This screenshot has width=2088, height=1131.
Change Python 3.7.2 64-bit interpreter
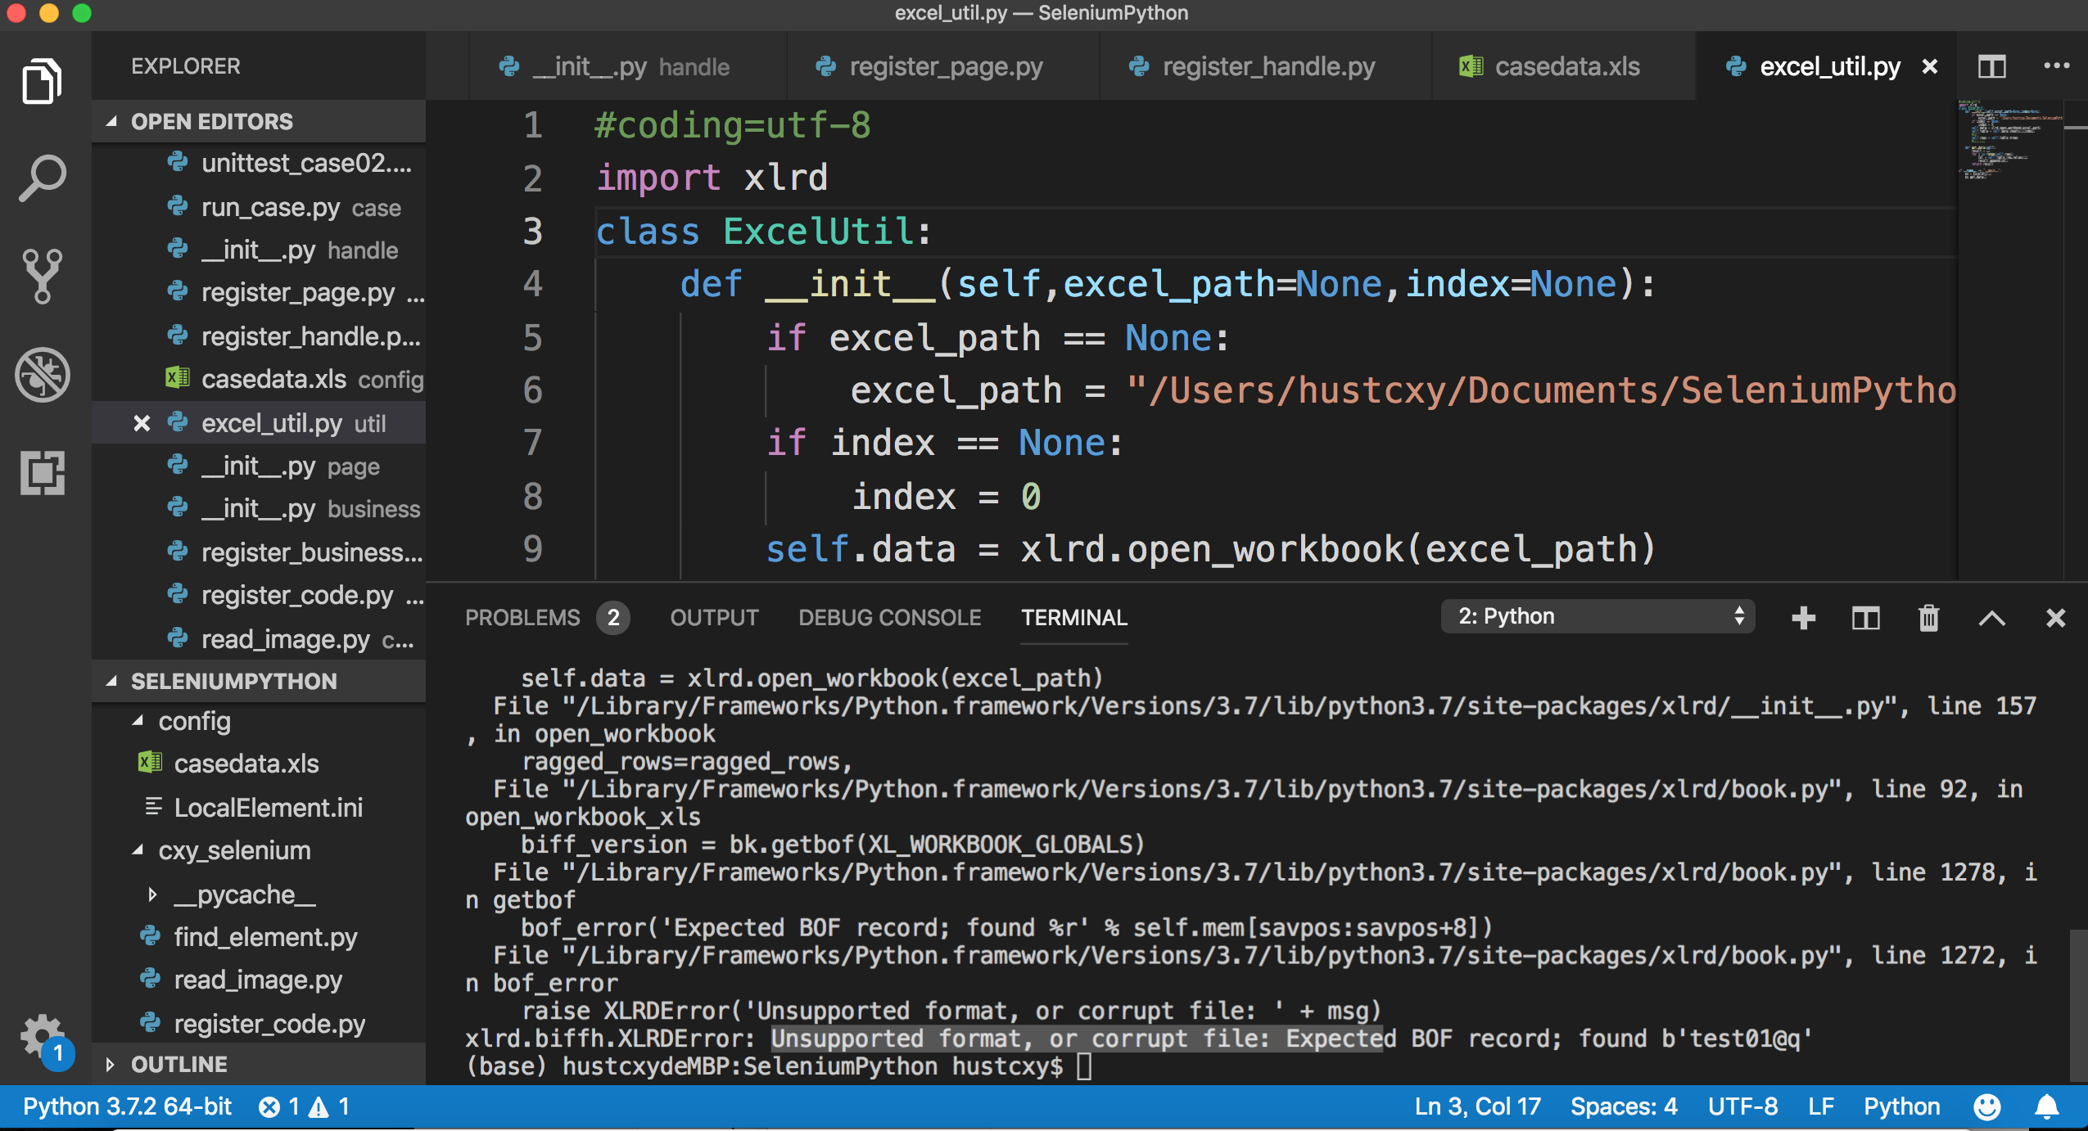(127, 1107)
